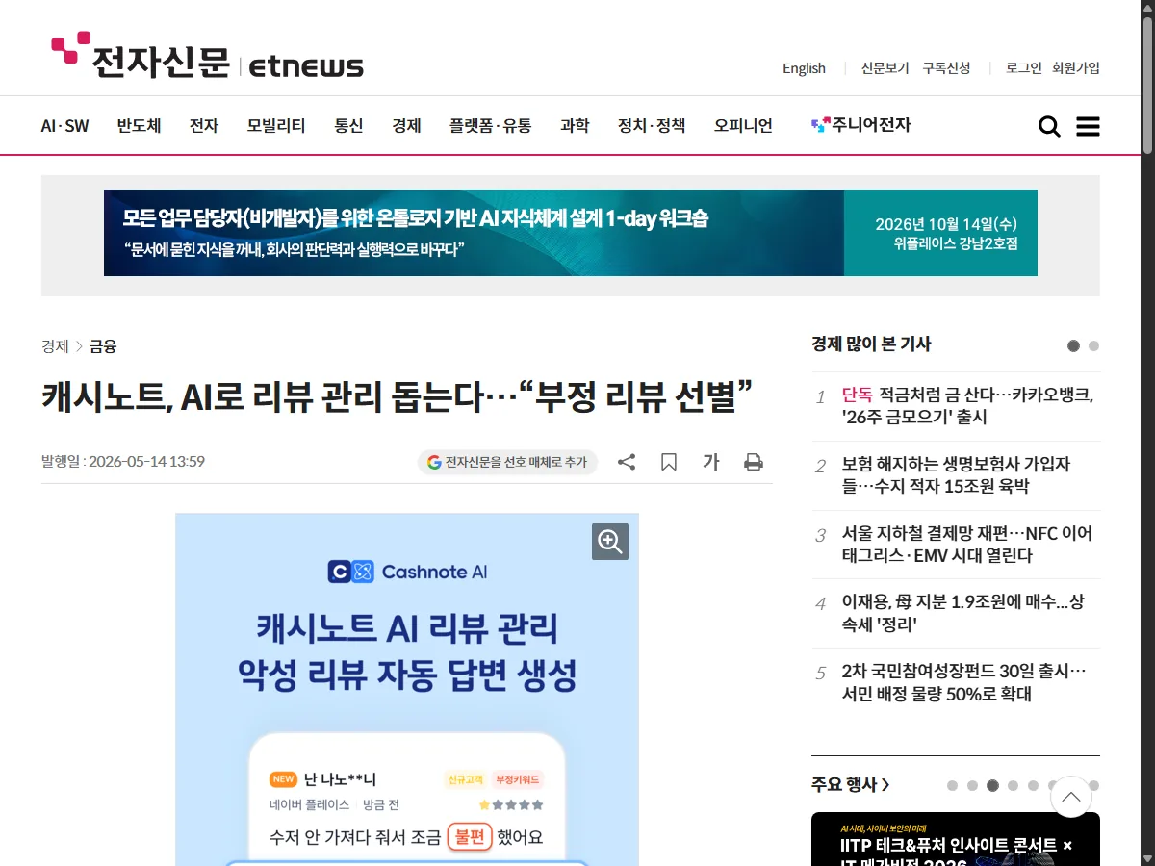Select fourth dot of 주요 행사 carousel
The height and width of the screenshot is (866, 1155).
click(x=1013, y=785)
